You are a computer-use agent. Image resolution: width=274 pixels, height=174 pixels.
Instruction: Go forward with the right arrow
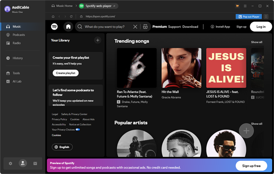[65, 16]
